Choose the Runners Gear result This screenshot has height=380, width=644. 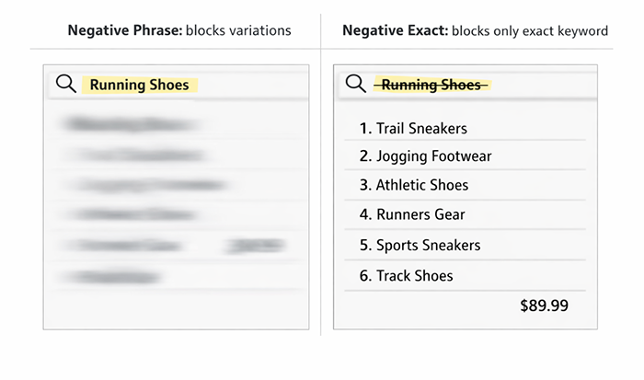[412, 214]
